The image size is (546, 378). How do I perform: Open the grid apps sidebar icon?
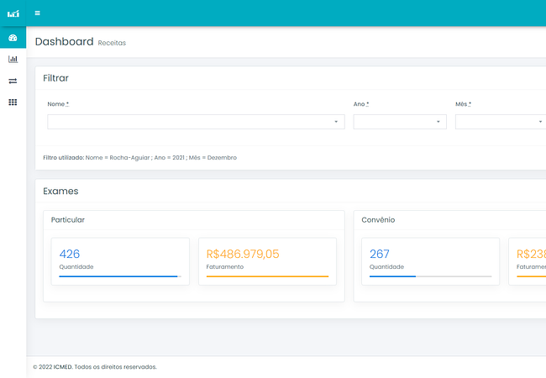13,102
